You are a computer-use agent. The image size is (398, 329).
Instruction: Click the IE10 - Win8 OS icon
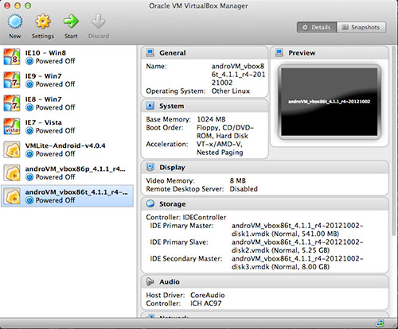(12, 56)
